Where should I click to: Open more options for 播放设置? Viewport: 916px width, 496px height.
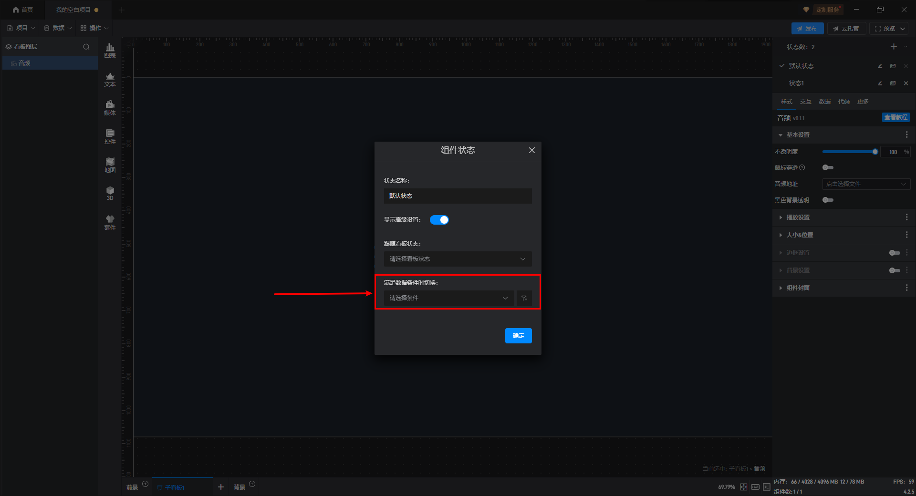point(906,217)
